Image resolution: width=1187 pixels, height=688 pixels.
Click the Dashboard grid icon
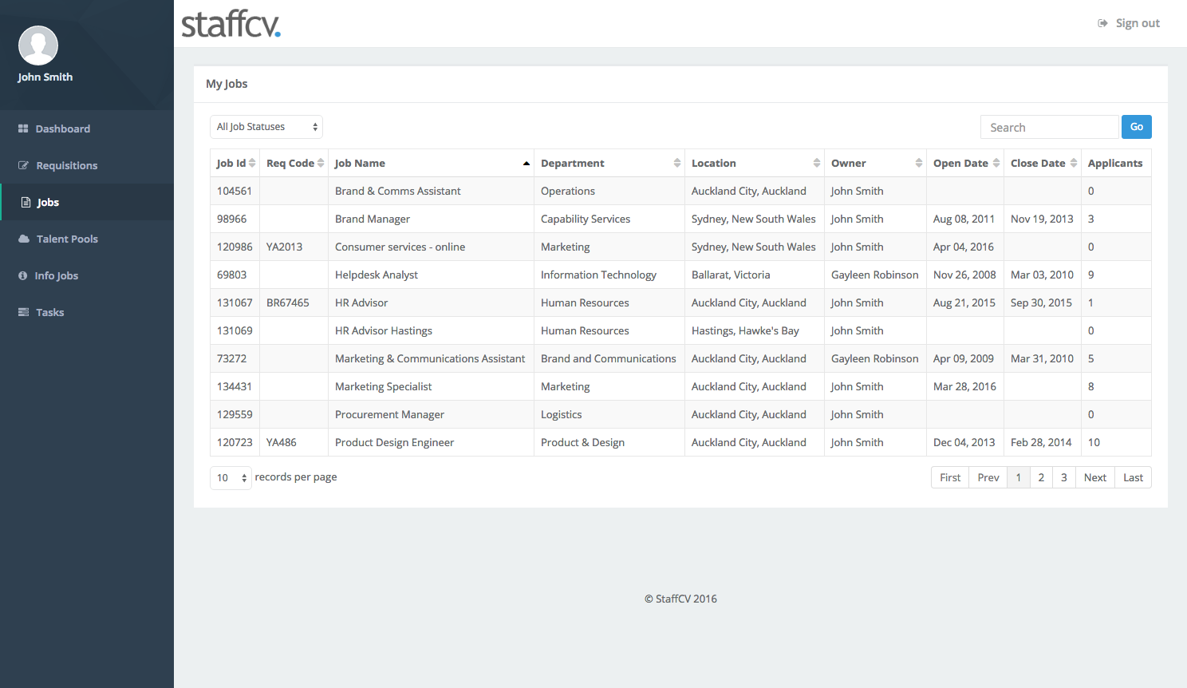[23, 129]
